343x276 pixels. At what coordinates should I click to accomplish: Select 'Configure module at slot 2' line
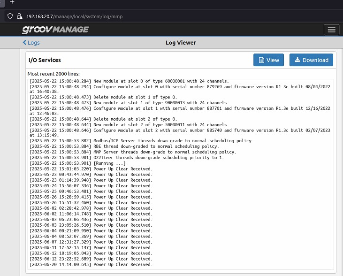point(180,133)
